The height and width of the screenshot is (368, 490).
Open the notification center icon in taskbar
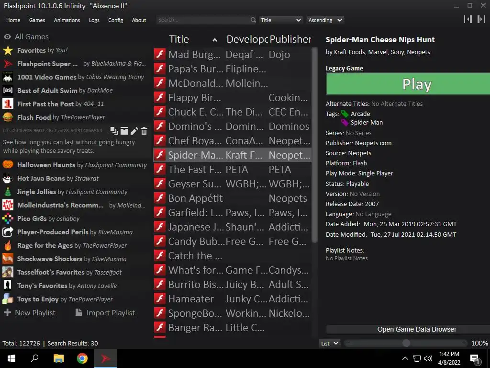coord(475,359)
